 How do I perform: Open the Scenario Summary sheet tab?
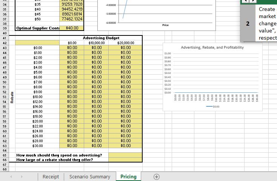(x=90, y=176)
